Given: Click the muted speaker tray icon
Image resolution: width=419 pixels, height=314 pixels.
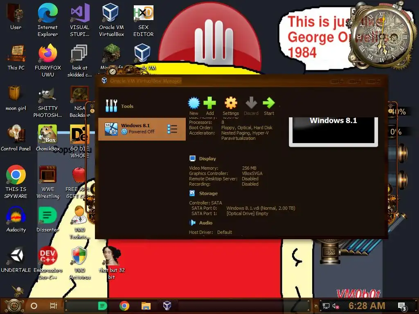Looking at the screenshot, I should pos(336,306).
